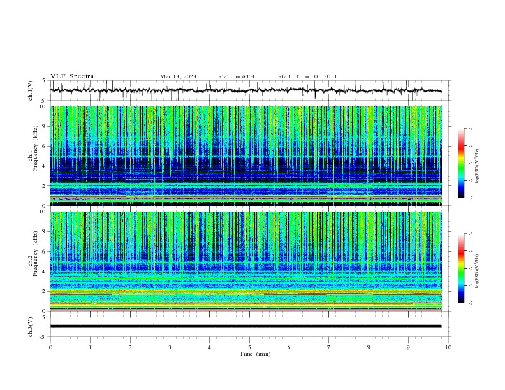Viewport: 505px width, 390px height.
Task: Click the lower "log(PSD)(V²/Hz)" colorbar label
Action: [477, 271]
